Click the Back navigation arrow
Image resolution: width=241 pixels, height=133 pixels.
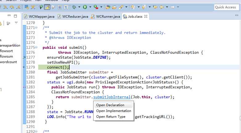(162, 7)
